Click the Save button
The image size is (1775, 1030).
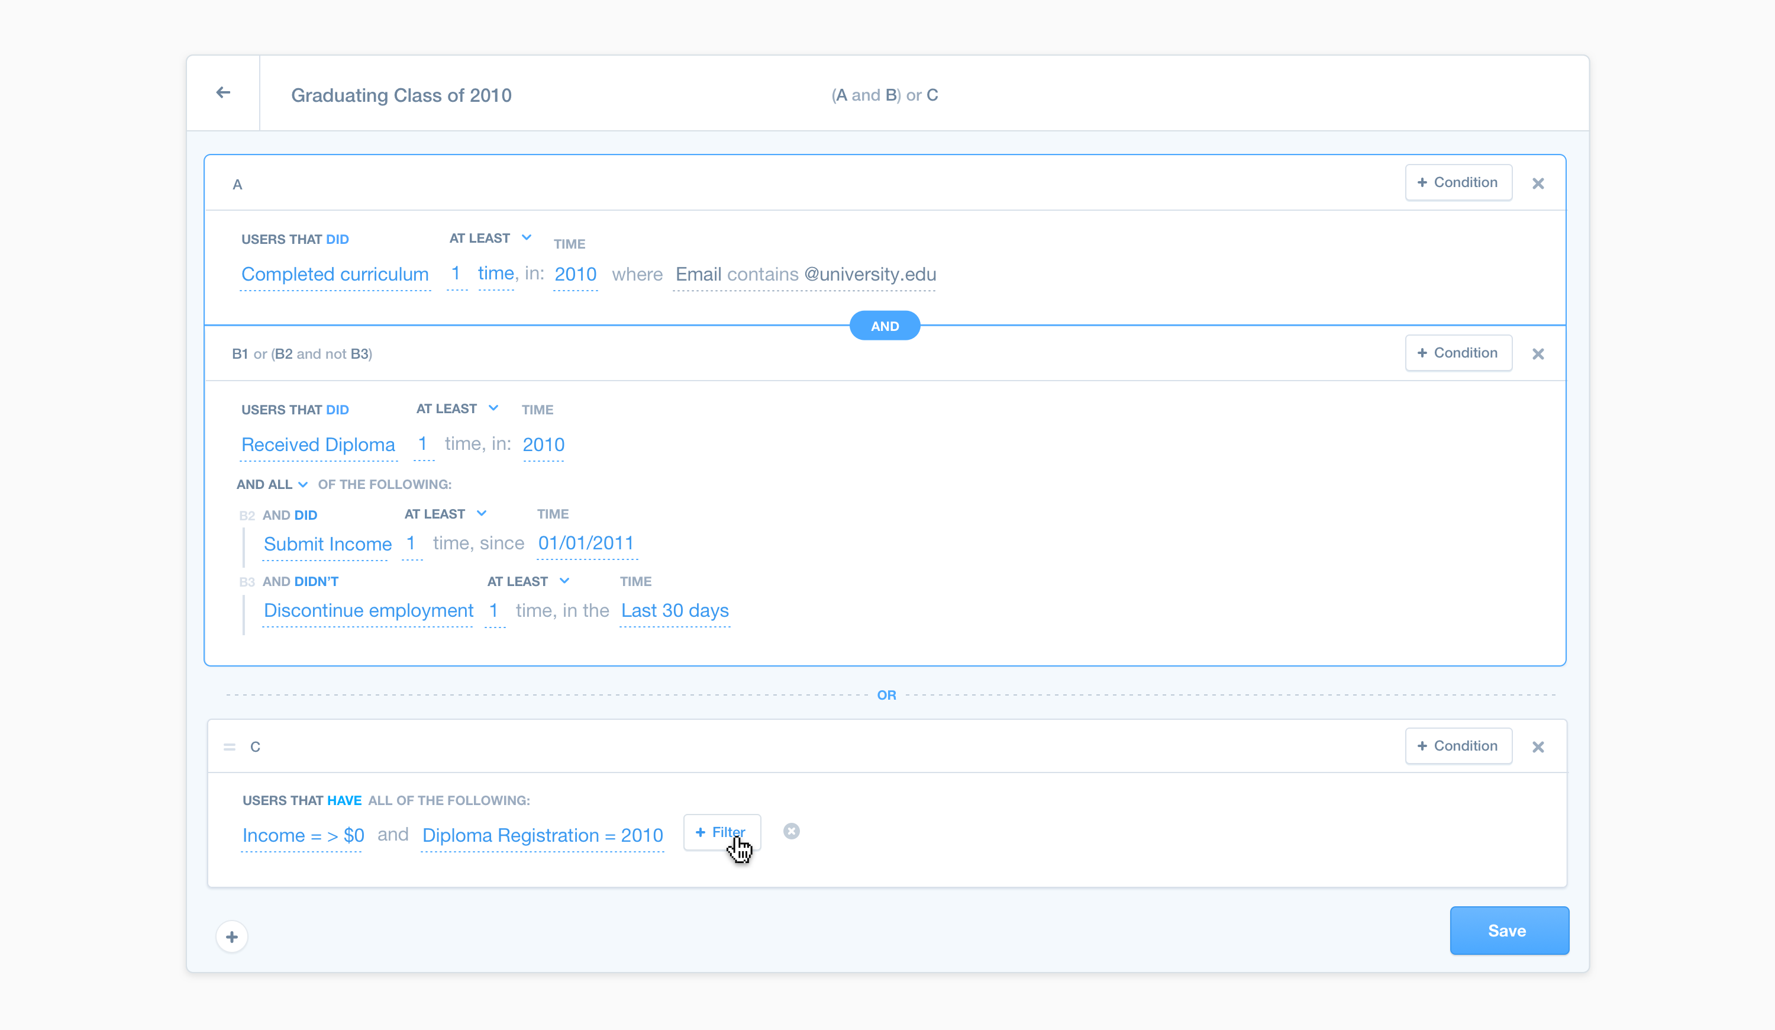[x=1507, y=931]
